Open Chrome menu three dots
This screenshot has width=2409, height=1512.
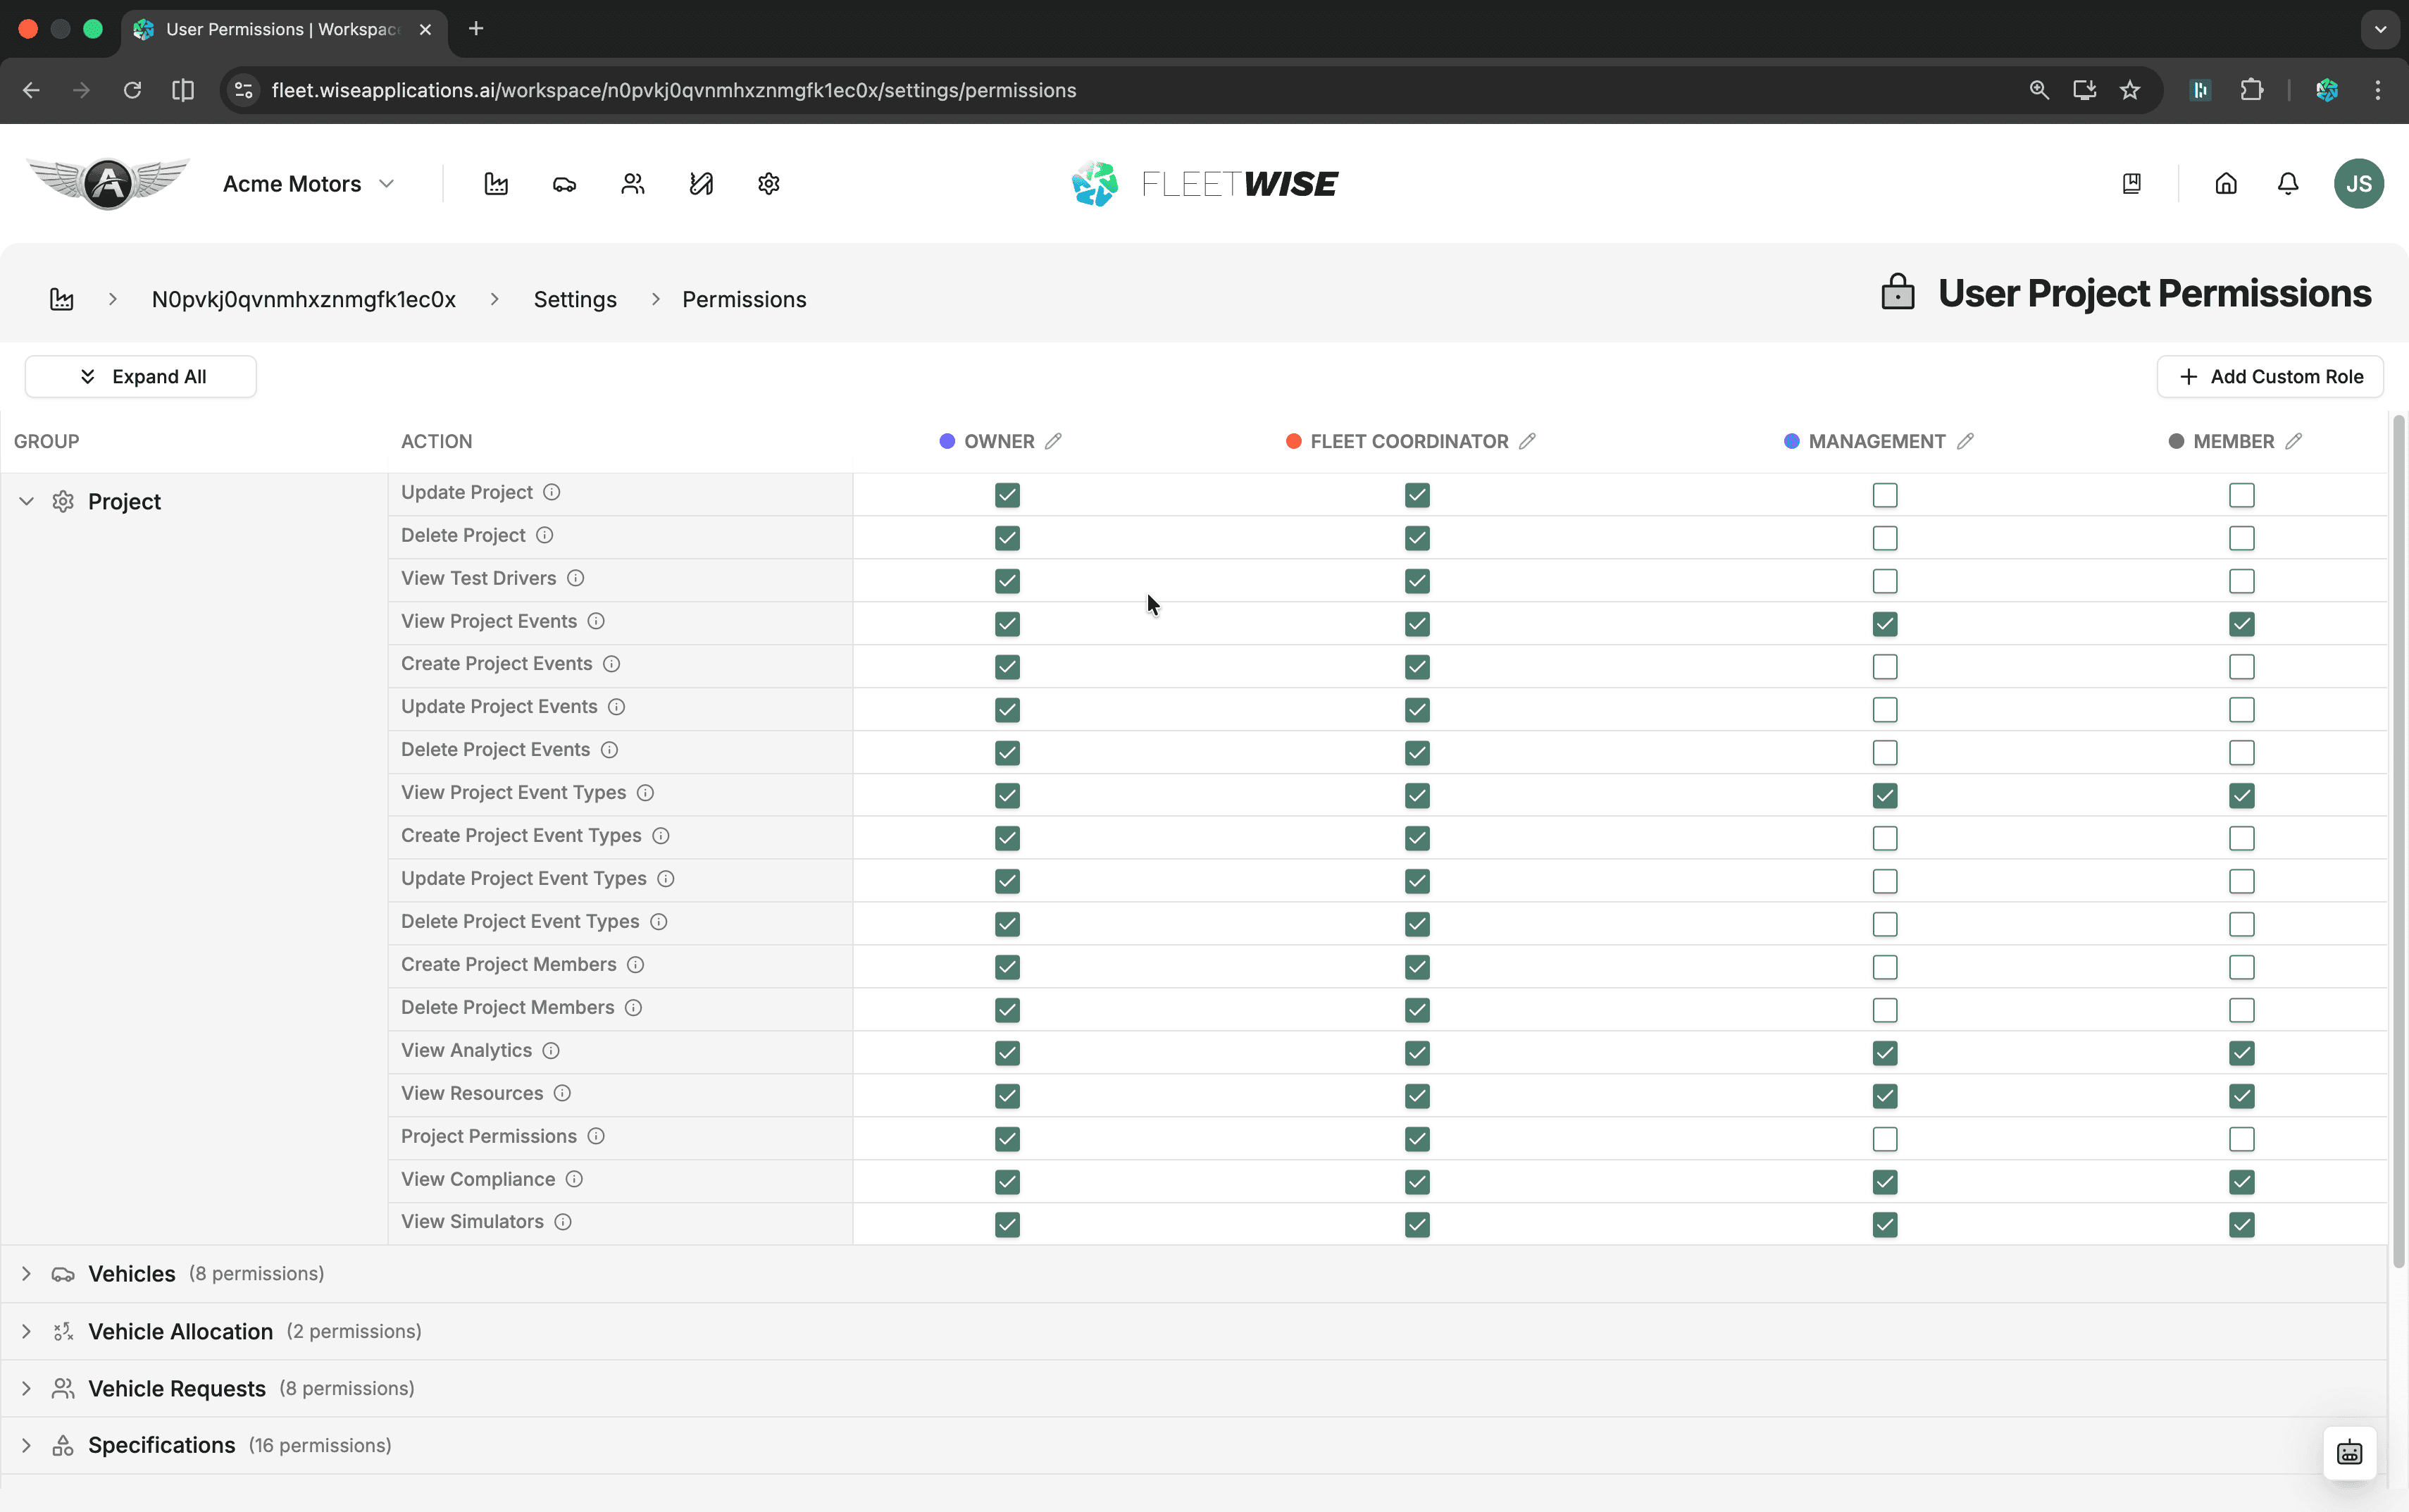(2378, 90)
